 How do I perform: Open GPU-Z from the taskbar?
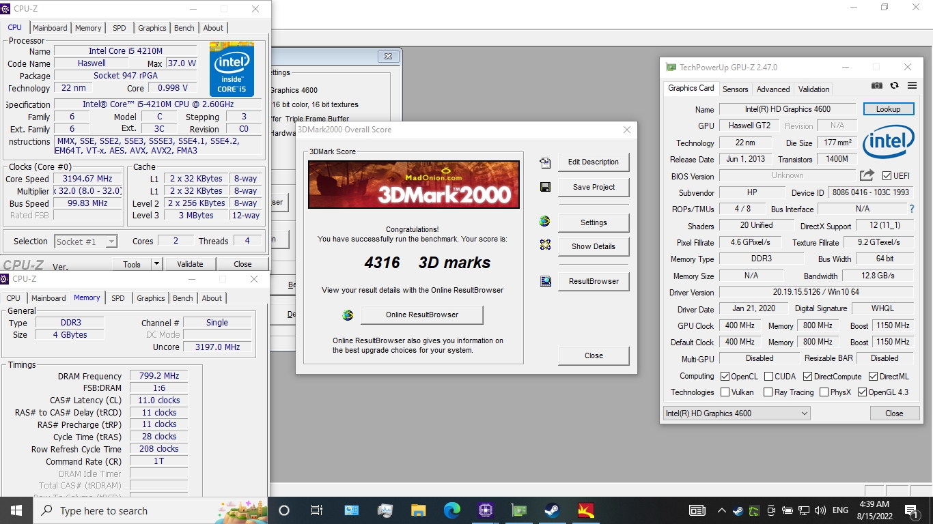[518, 510]
